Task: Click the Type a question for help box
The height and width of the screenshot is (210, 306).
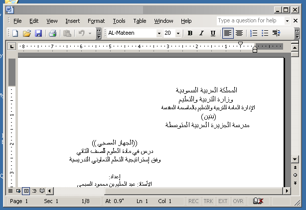Action: tap(251, 21)
